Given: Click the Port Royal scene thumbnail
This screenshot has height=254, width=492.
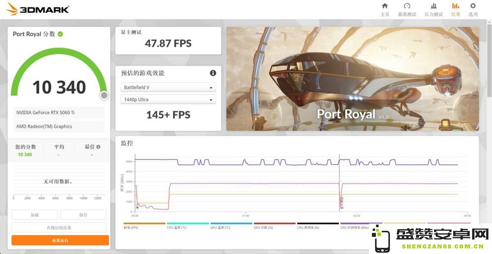Looking at the screenshot, I should [x=353, y=79].
